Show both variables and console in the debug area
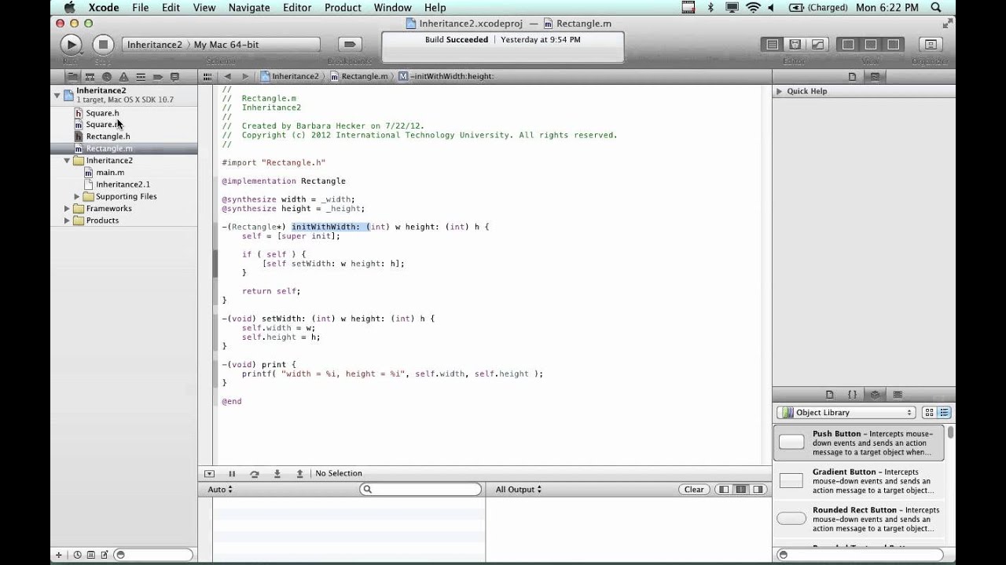 [741, 490]
